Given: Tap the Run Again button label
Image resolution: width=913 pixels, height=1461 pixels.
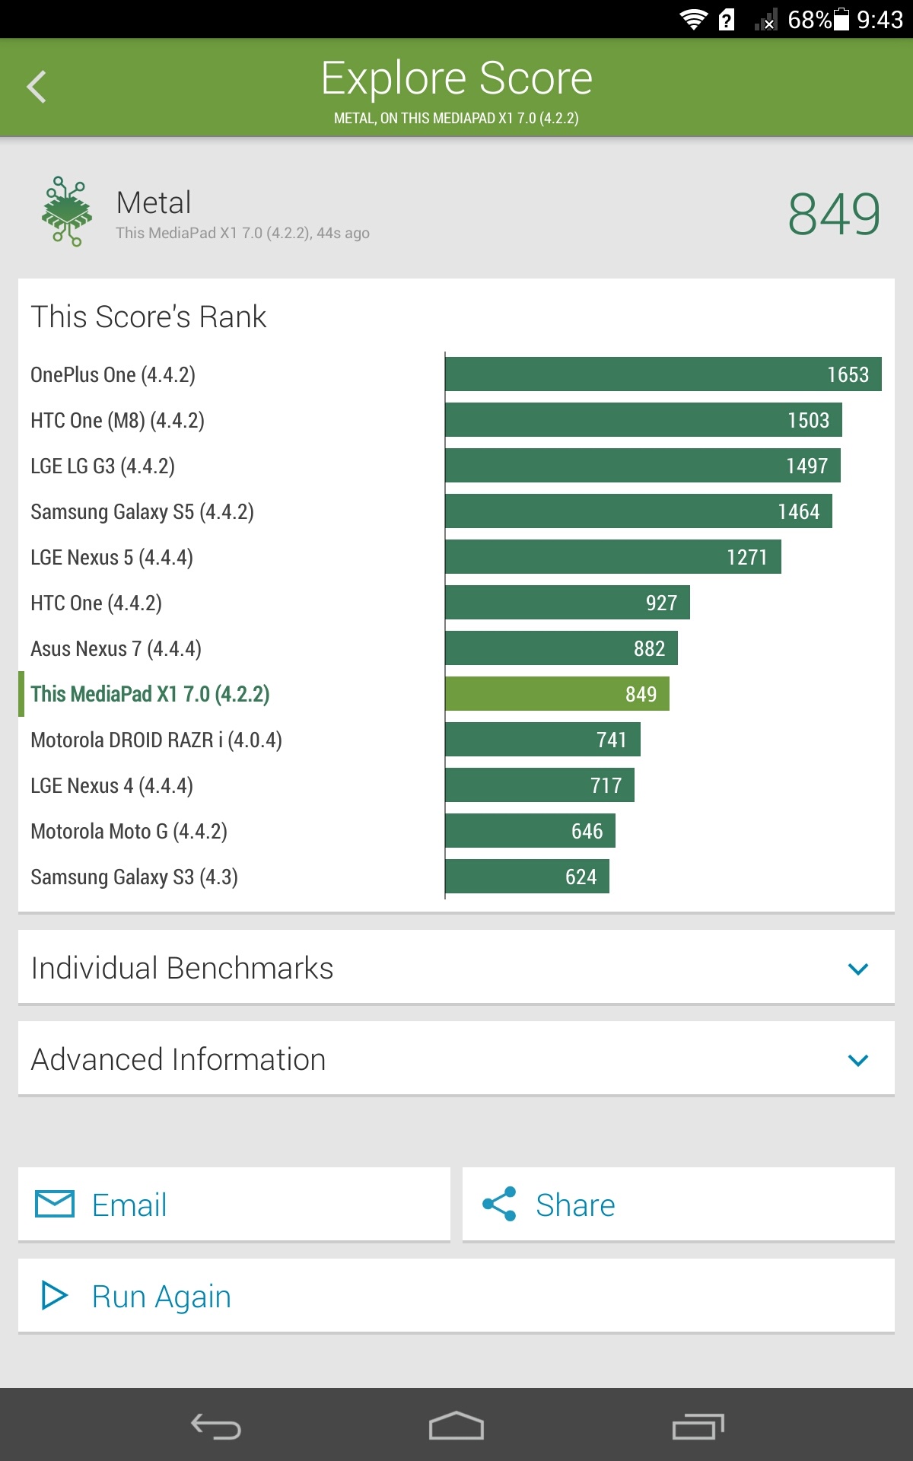Looking at the screenshot, I should [161, 1296].
